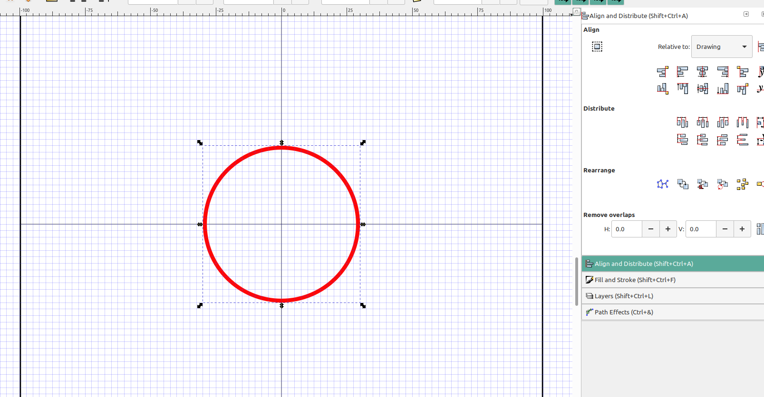Open the Path Effects panel tab
This screenshot has width=764, height=397.
pyautogui.click(x=673, y=312)
